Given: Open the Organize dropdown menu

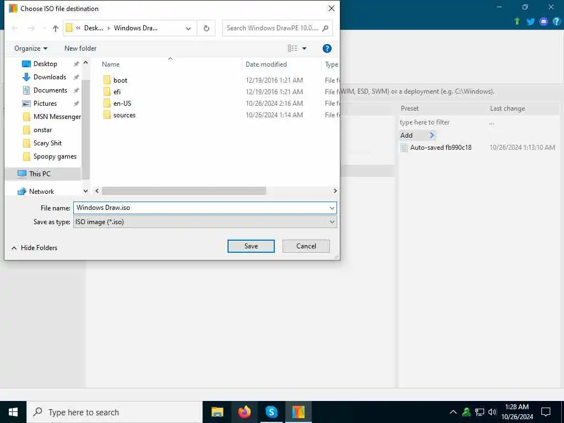Looking at the screenshot, I should [x=31, y=48].
